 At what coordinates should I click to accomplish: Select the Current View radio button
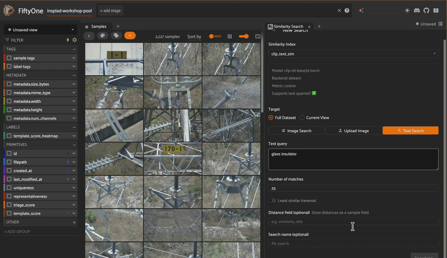coord(302,117)
